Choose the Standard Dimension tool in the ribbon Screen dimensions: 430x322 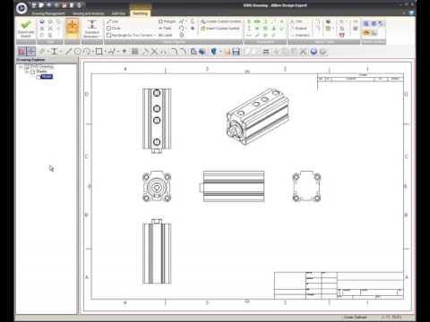tap(92, 29)
